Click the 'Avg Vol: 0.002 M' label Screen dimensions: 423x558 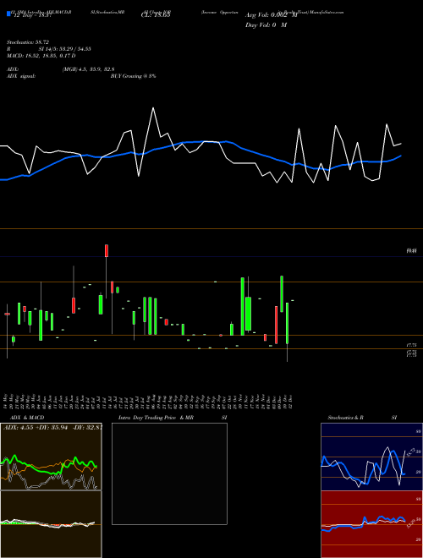pyautogui.click(x=272, y=15)
